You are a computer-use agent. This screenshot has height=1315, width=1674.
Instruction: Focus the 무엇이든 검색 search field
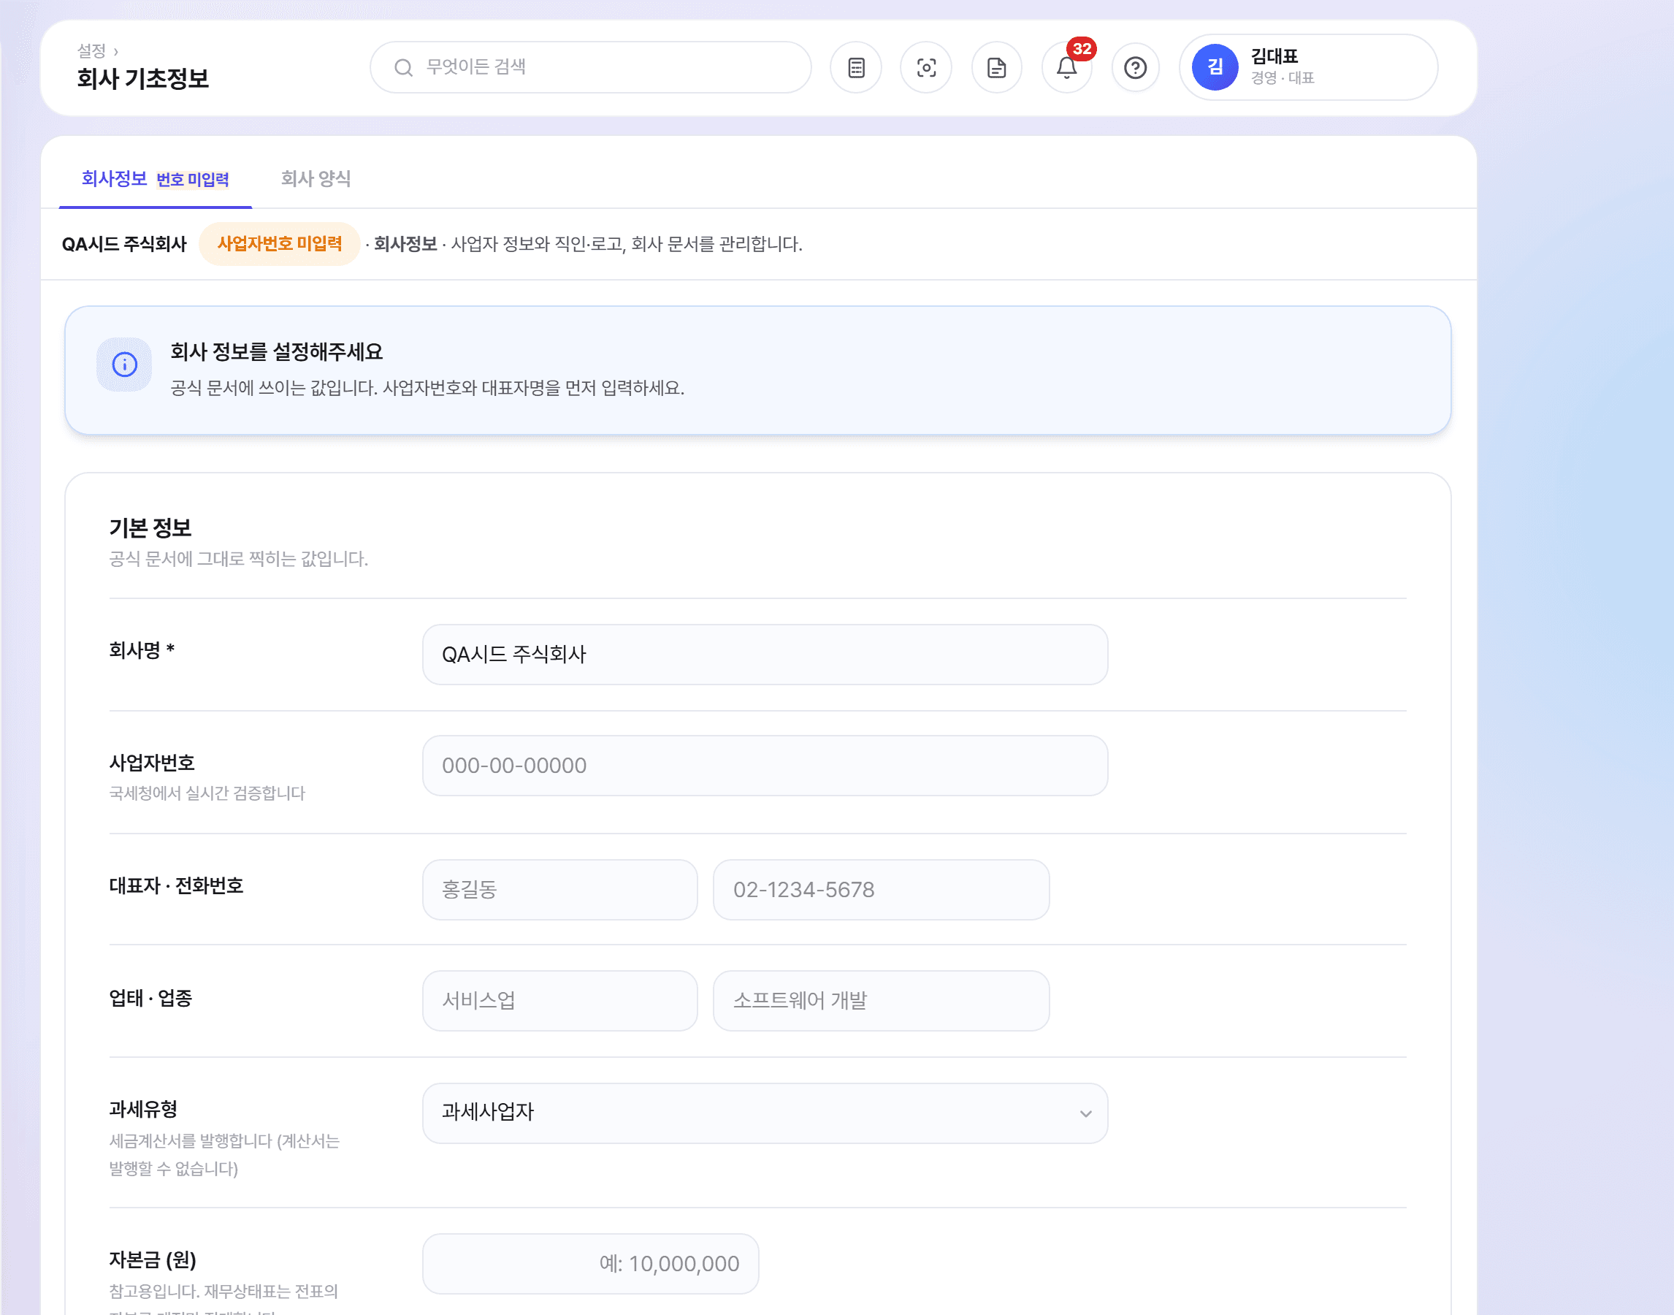(x=590, y=68)
